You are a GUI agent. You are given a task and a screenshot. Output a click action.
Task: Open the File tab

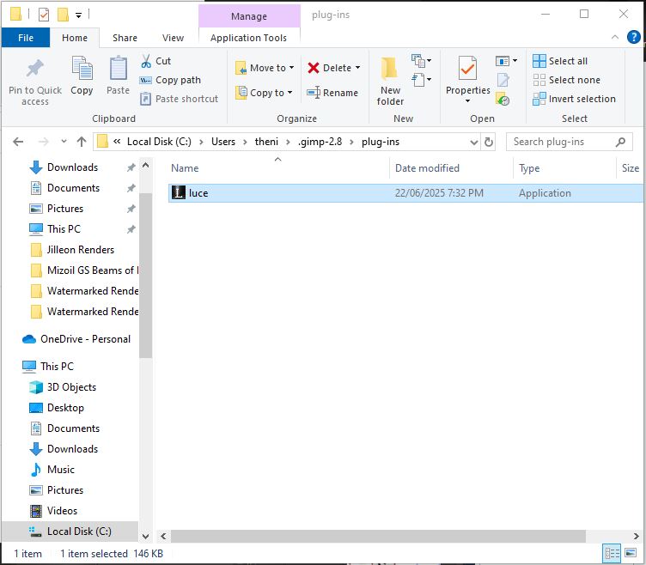(26, 38)
